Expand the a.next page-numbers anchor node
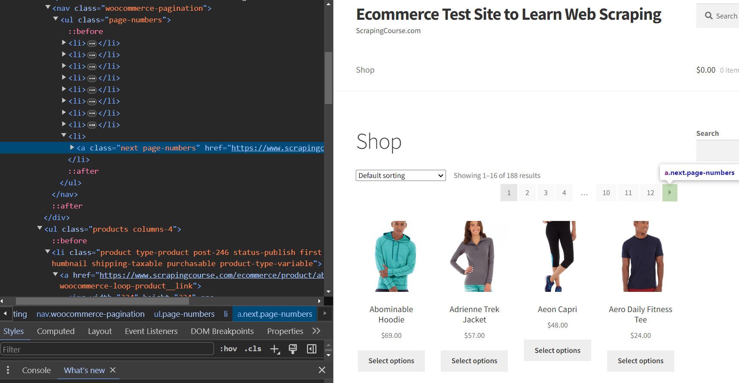739x383 pixels. 72,147
